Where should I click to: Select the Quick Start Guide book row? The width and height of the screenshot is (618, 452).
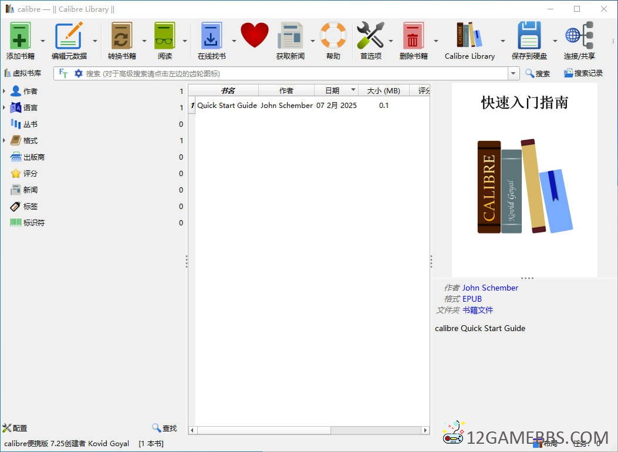(309, 105)
